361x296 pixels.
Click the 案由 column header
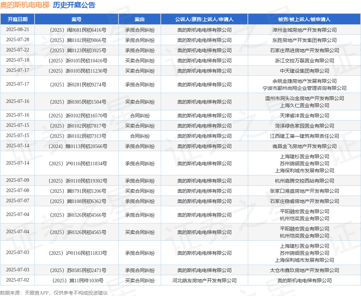coord(140,19)
